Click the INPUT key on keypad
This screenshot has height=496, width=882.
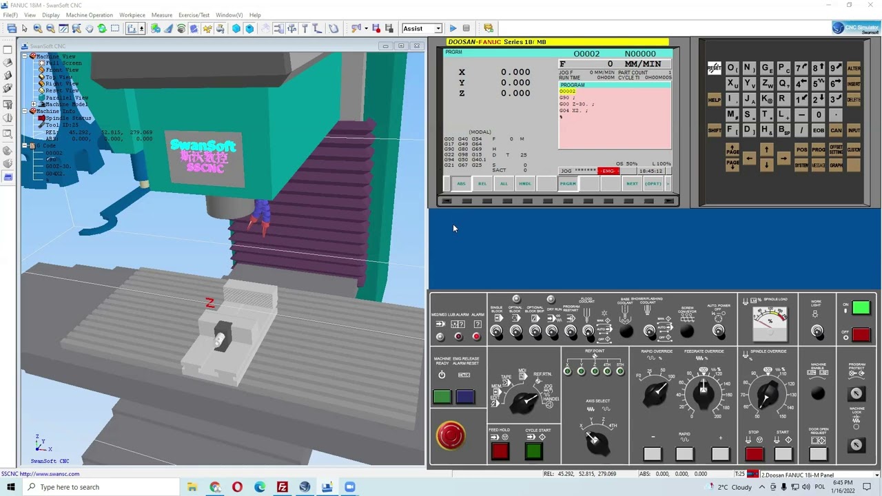[854, 130]
